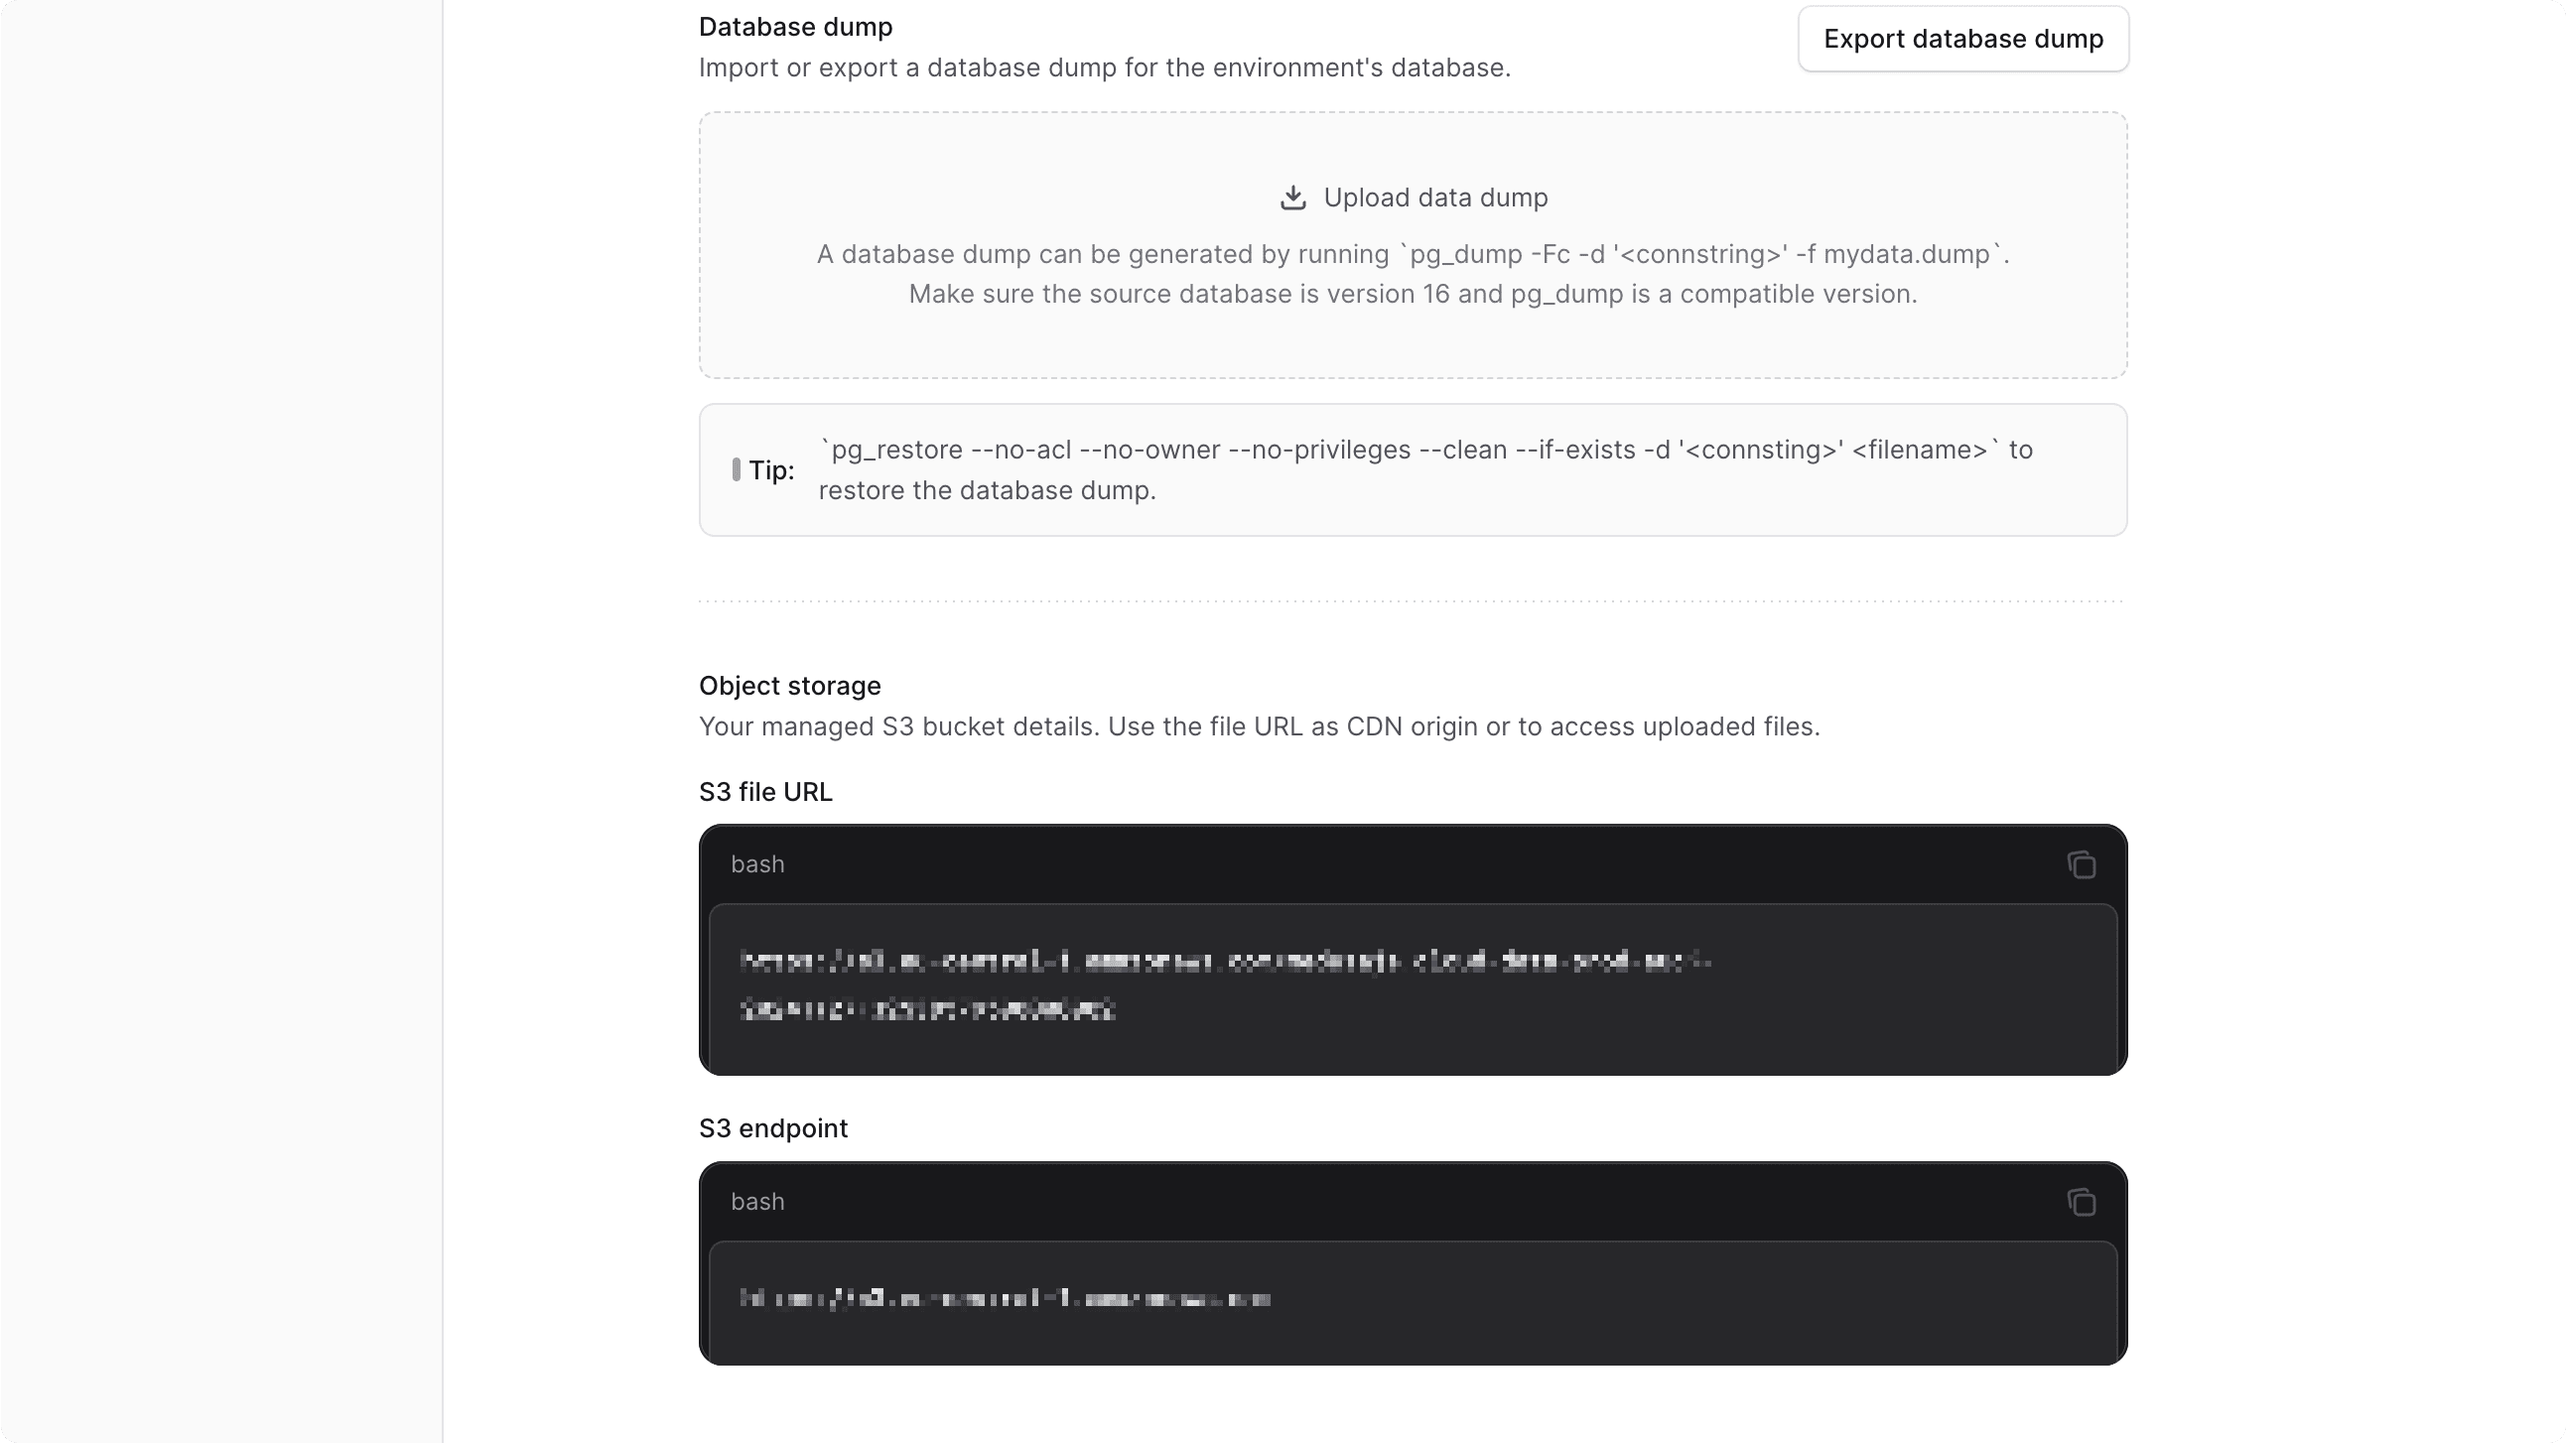Click the 'bash' label on the S3 endpoint block
Viewport: 2566px width, 1443px height.
pyautogui.click(x=757, y=1202)
